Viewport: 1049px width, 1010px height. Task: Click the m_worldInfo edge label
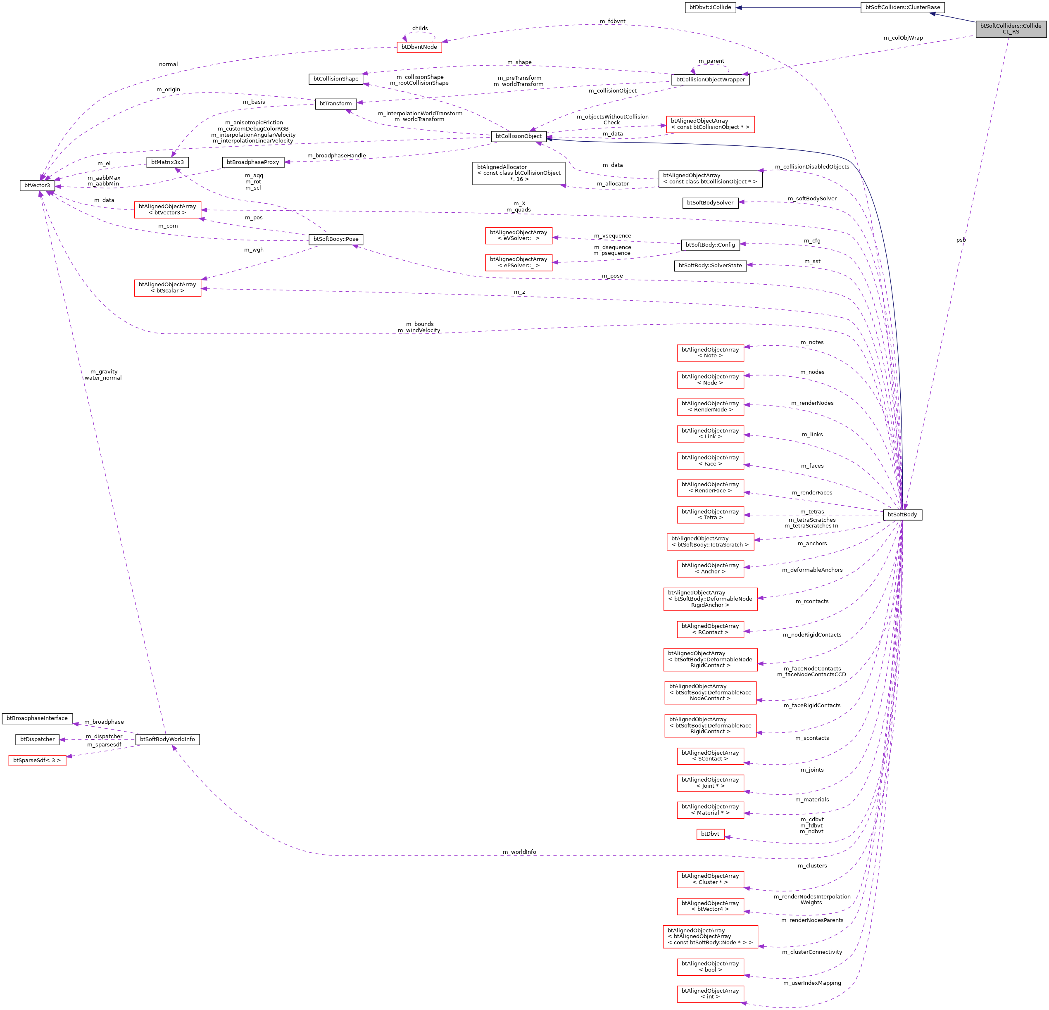[519, 852]
